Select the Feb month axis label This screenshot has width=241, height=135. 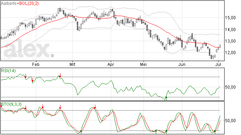[36, 64]
